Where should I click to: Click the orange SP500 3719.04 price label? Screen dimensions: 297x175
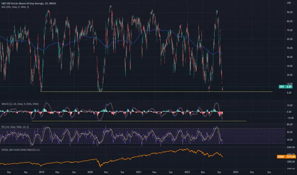point(286,157)
